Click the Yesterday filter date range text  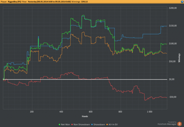coord(49,2)
